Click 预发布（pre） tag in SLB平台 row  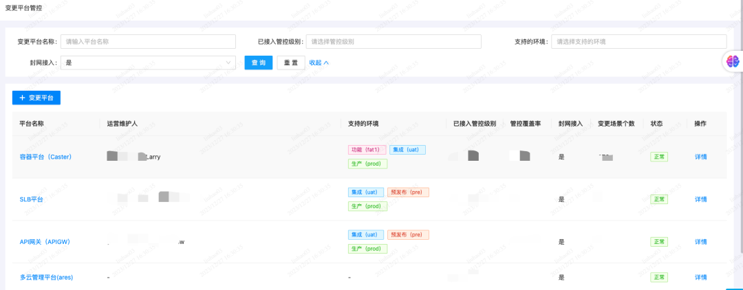408,192
